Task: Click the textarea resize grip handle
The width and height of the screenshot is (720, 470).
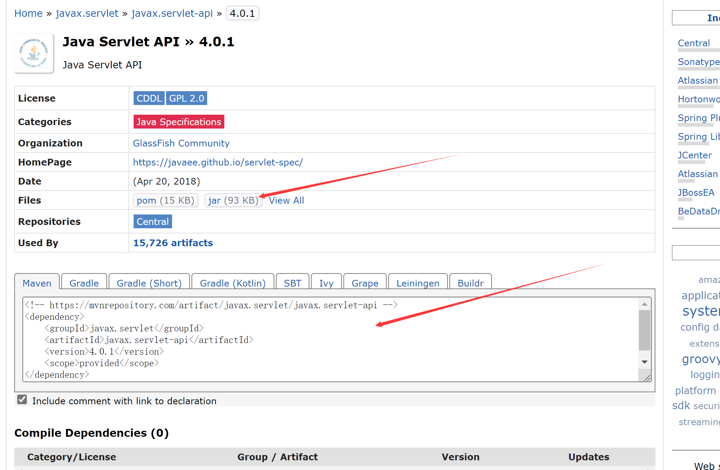Action: tap(647, 378)
